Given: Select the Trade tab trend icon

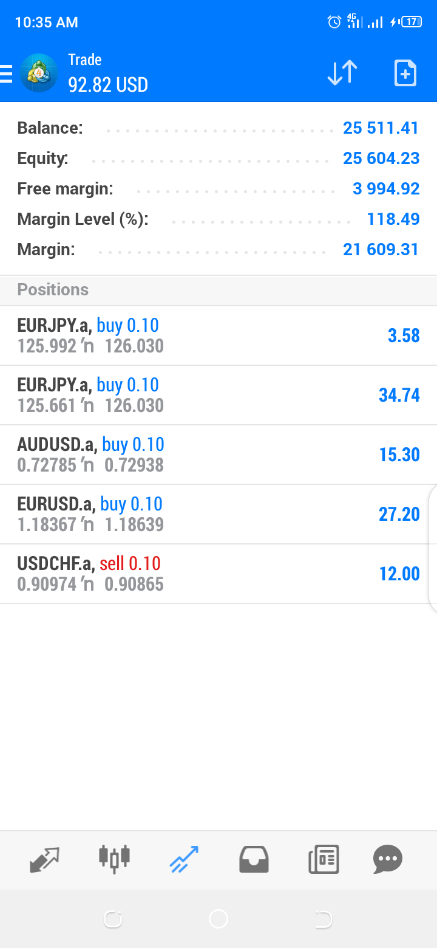Looking at the screenshot, I should [184, 860].
